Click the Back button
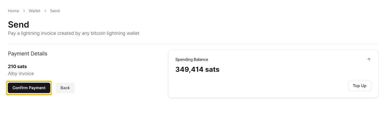 coord(65,88)
